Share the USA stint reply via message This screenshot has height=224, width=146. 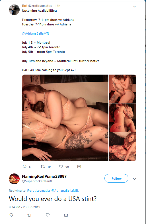[x=66, y=215]
